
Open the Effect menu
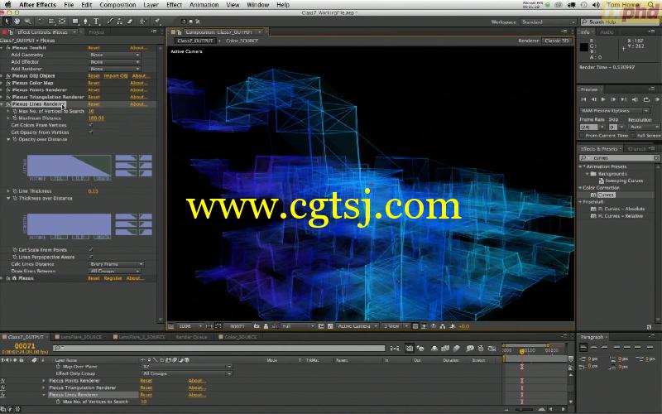coord(174,5)
